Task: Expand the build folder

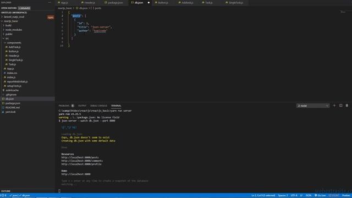Action: point(8,25)
